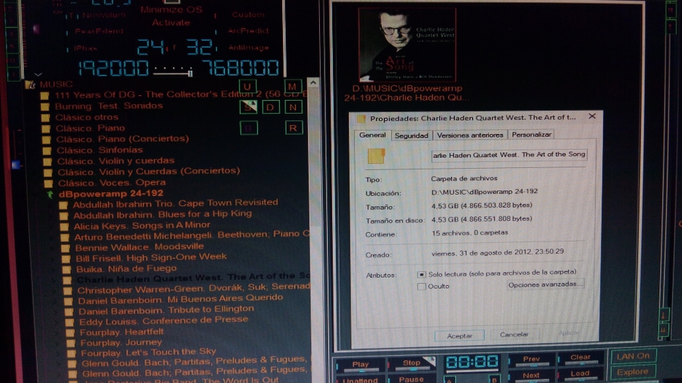Image resolution: width=682 pixels, height=383 pixels.
Task: Click folder icon beside Alicia Keys album
Action: [x=64, y=227]
